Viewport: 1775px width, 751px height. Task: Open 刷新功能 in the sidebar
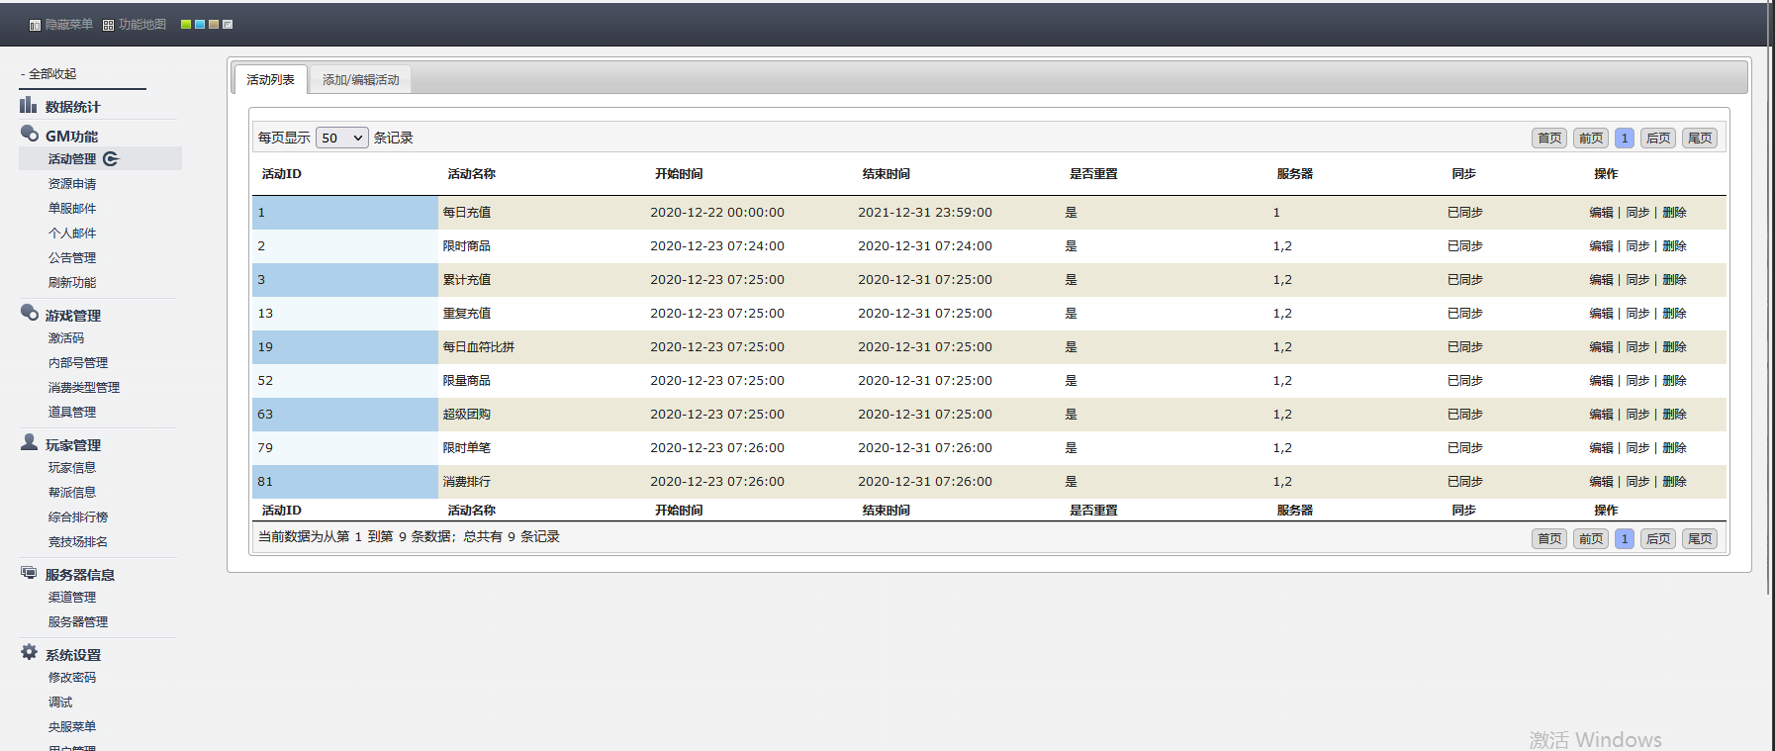tap(72, 283)
